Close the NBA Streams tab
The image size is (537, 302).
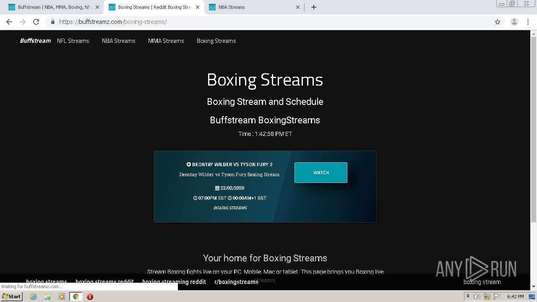click(x=298, y=7)
